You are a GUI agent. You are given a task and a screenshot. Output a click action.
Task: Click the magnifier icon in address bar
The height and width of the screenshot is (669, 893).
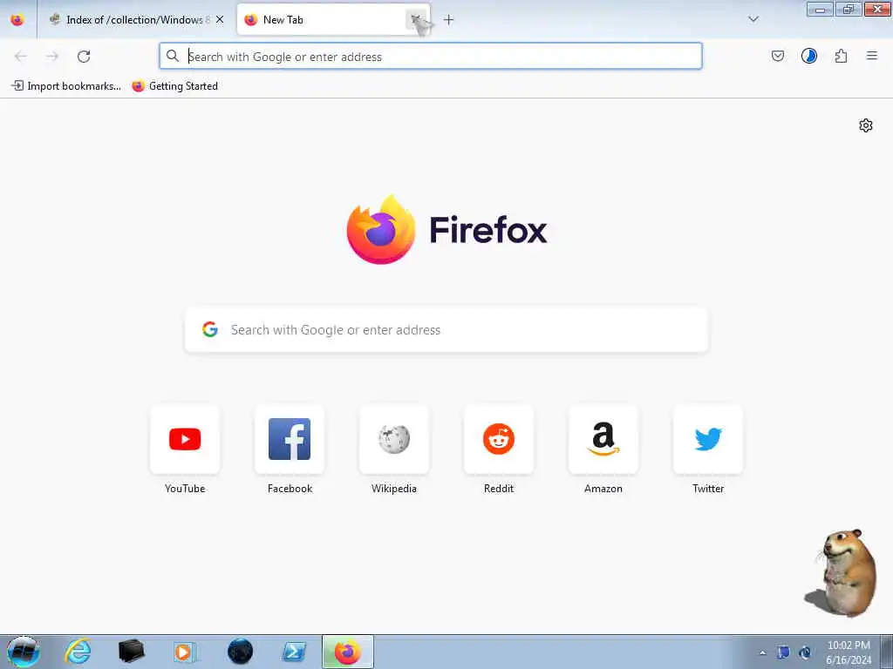(x=173, y=56)
